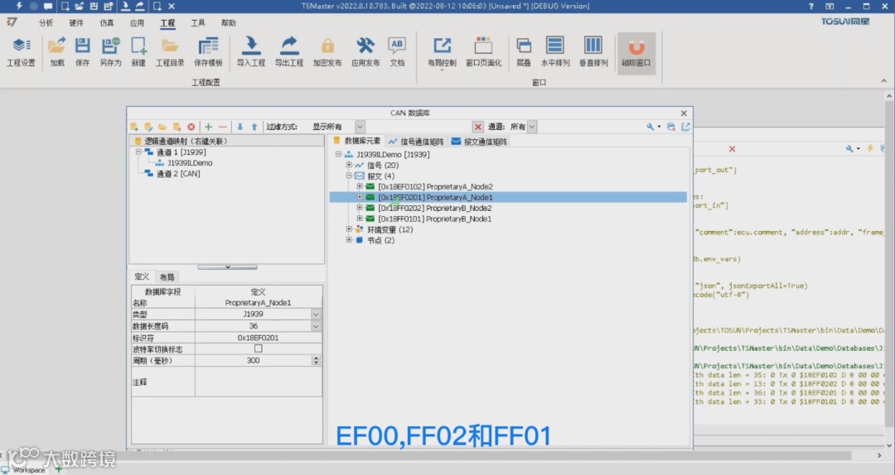
Task: Open the 通道 所有 dropdown
Action: click(532, 127)
